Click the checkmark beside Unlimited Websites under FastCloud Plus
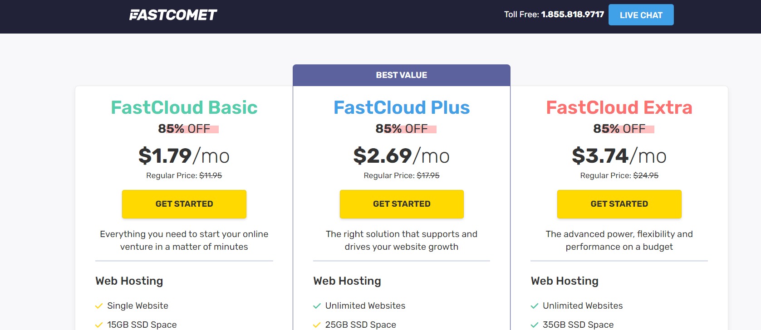This screenshot has width=761, height=330. tap(316, 306)
